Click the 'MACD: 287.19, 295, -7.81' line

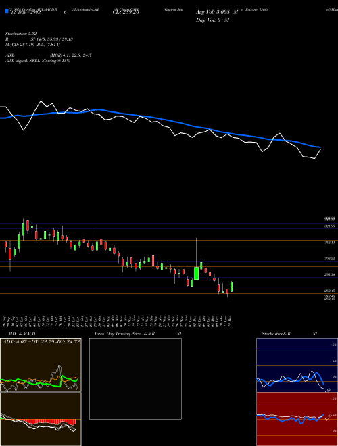[32, 45]
